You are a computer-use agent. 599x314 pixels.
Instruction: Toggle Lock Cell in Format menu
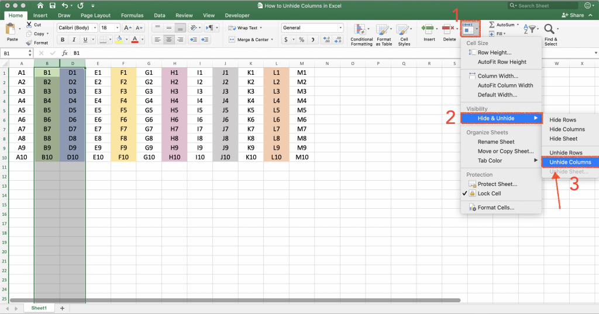[489, 194]
